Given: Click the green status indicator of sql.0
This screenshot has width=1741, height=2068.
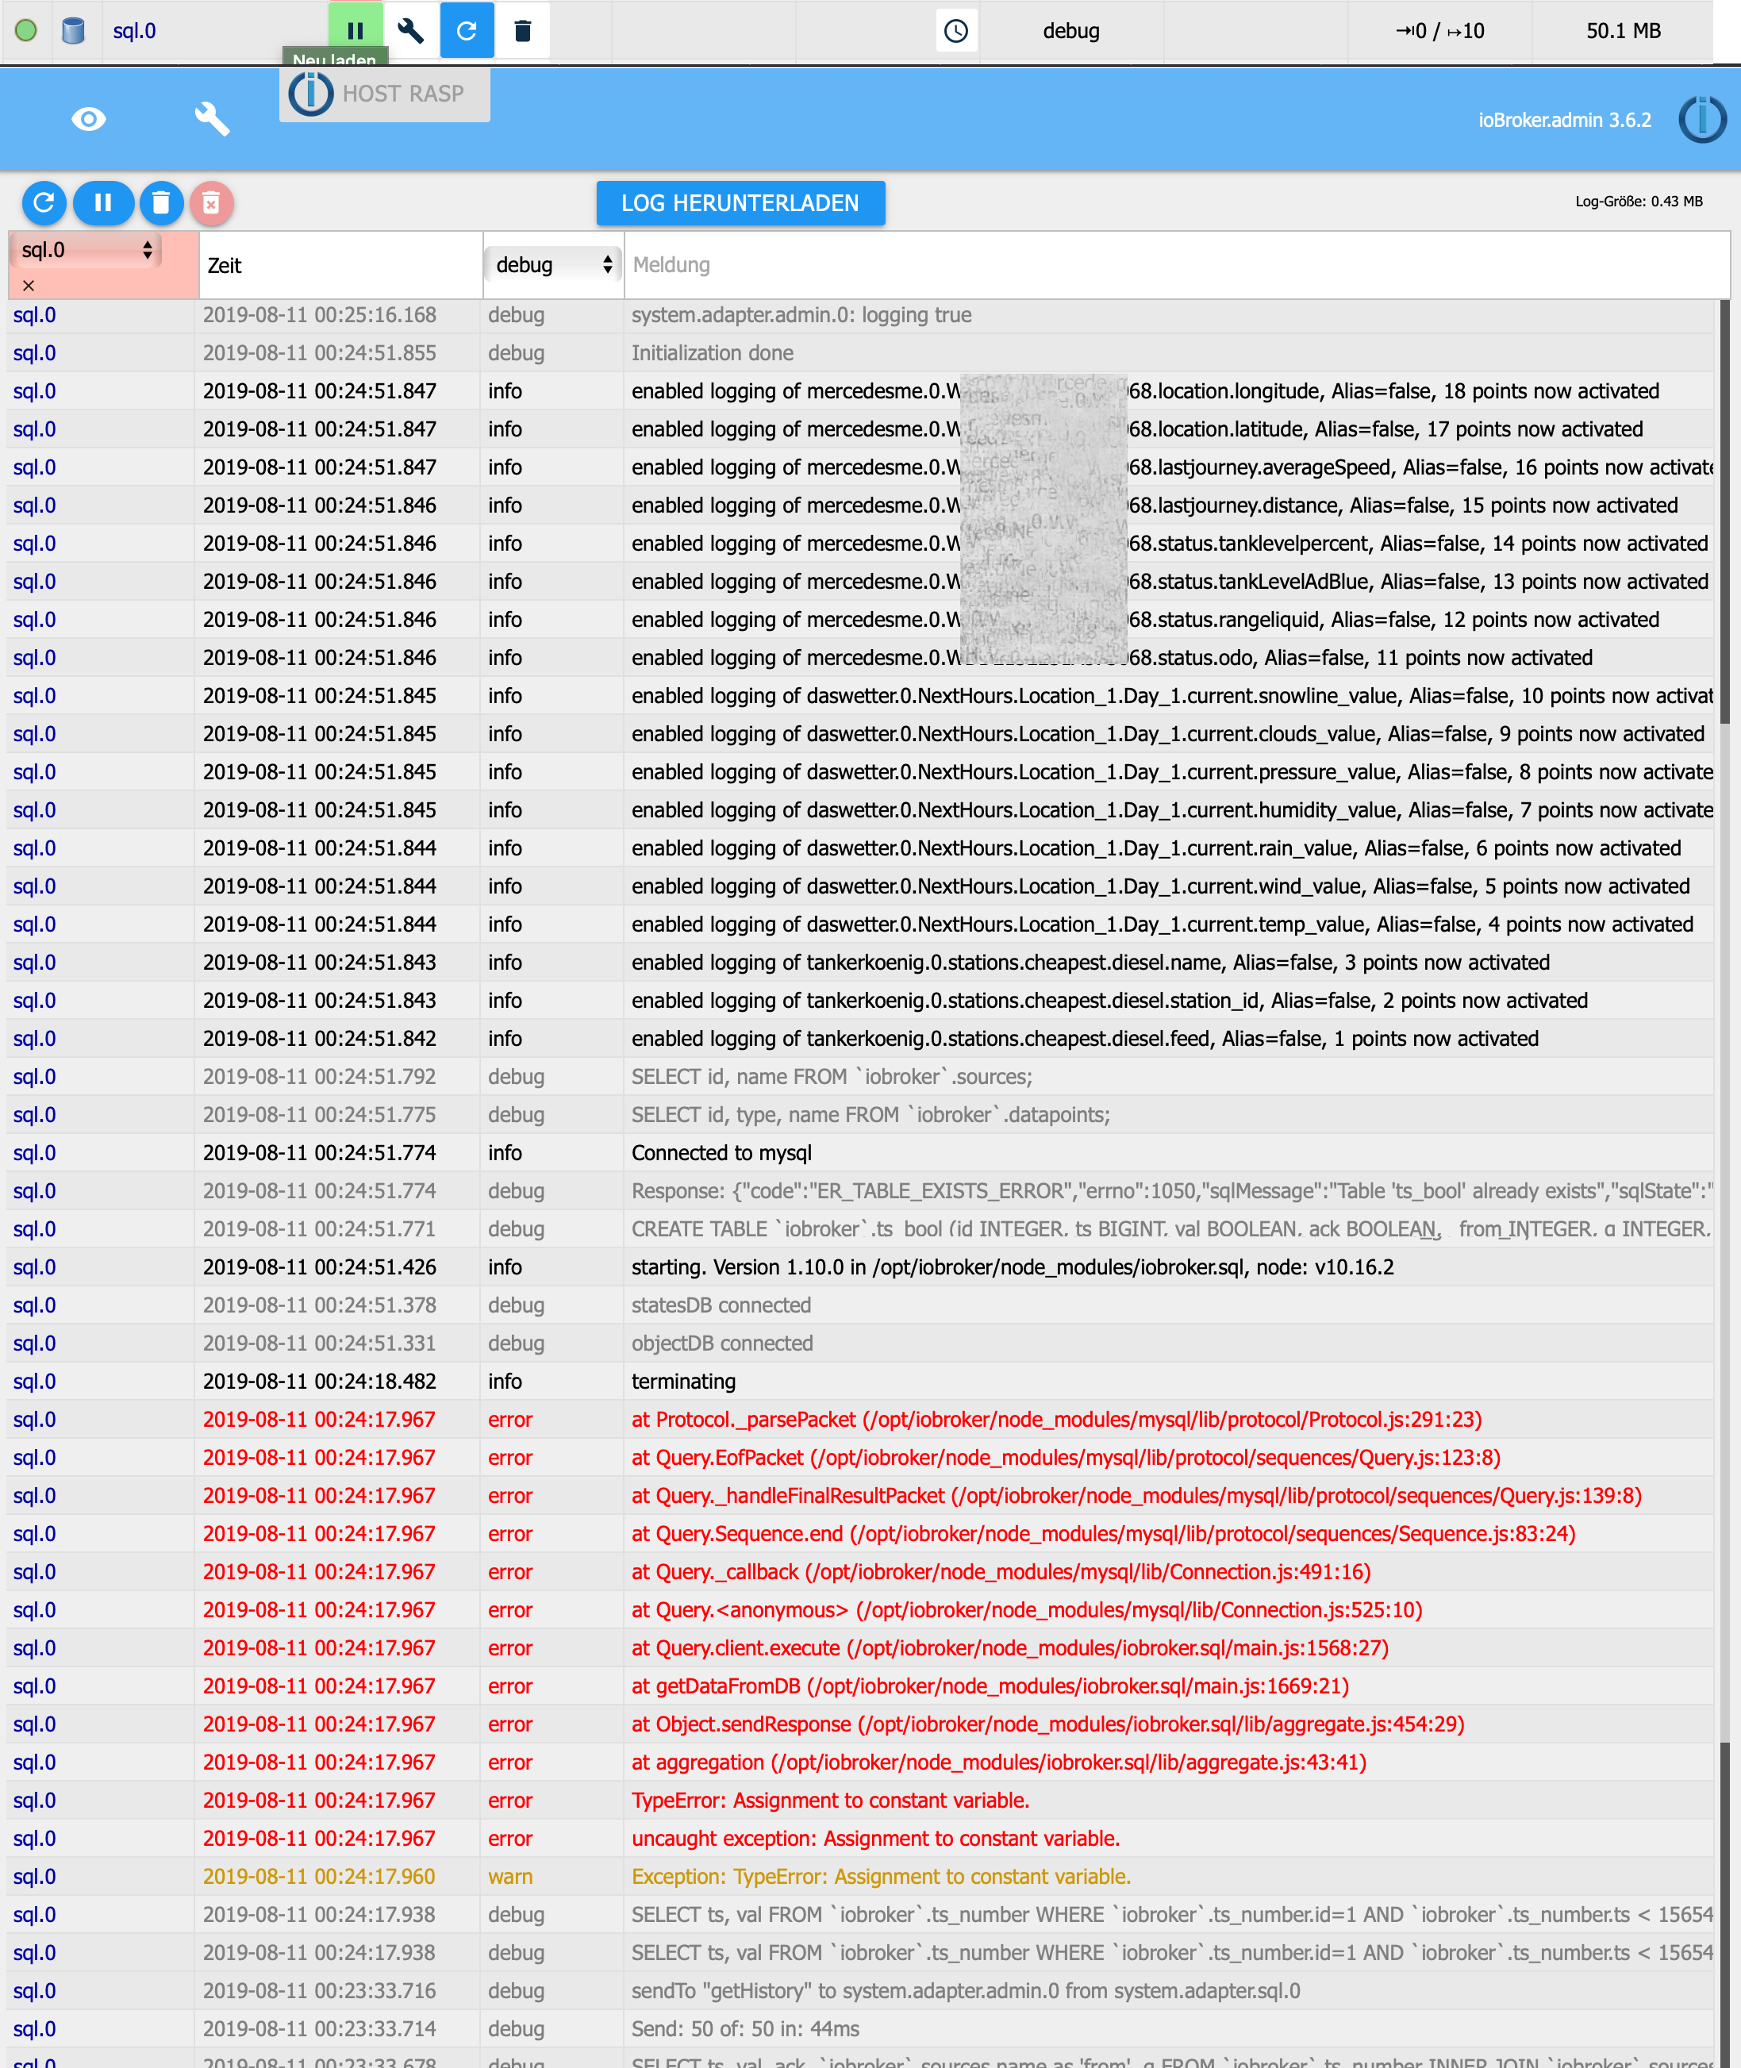Looking at the screenshot, I should click(x=27, y=31).
